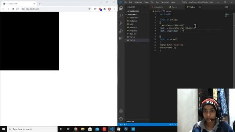This screenshot has width=235, height=132.
Task: Open the Run menu in VS Code
Action: pos(157,2)
